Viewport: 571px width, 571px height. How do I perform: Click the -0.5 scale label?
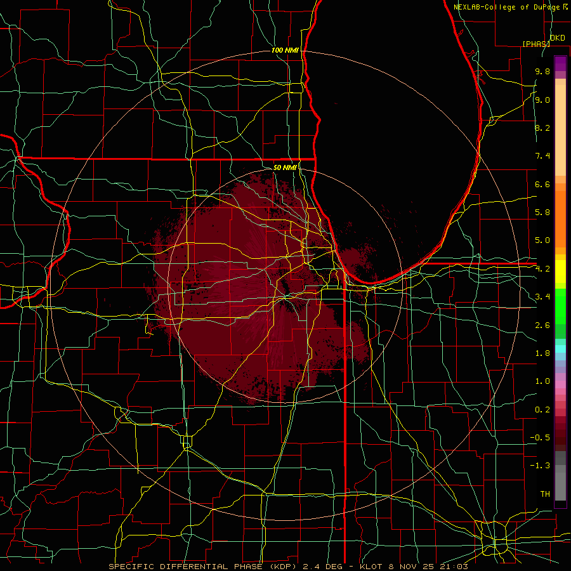pos(540,438)
